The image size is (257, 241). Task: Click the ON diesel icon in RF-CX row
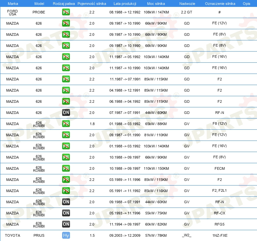pyautogui.click(x=66, y=213)
